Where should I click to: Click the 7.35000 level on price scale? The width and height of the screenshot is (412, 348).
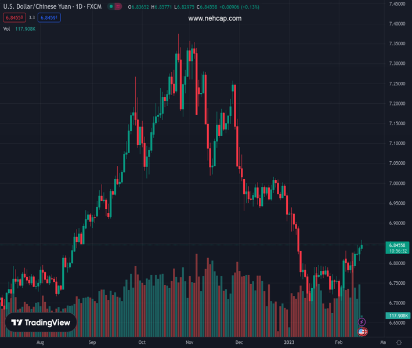tap(397, 43)
